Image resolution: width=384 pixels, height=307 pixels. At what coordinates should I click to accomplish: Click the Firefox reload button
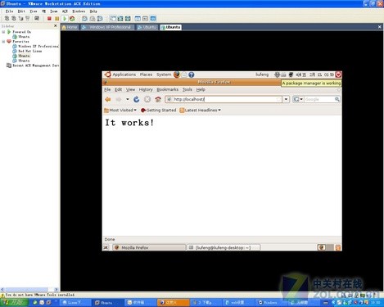click(137, 99)
